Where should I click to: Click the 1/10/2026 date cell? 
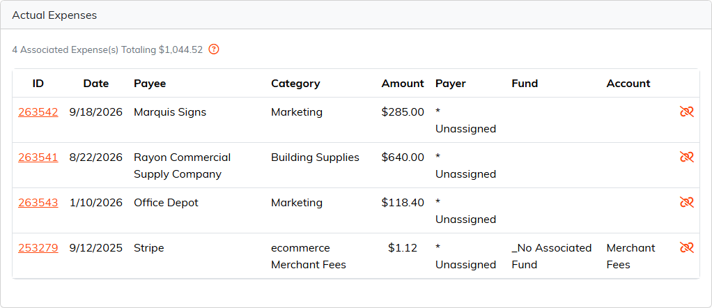(96, 203)
